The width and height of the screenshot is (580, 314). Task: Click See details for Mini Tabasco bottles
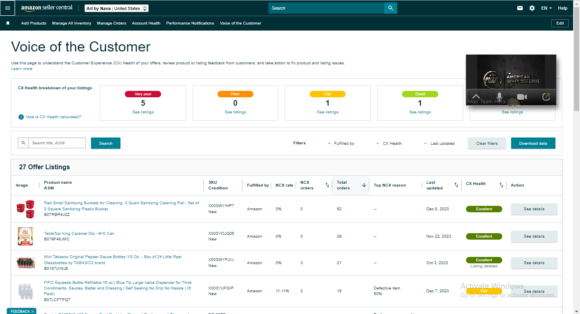click(x=534, y=263)
